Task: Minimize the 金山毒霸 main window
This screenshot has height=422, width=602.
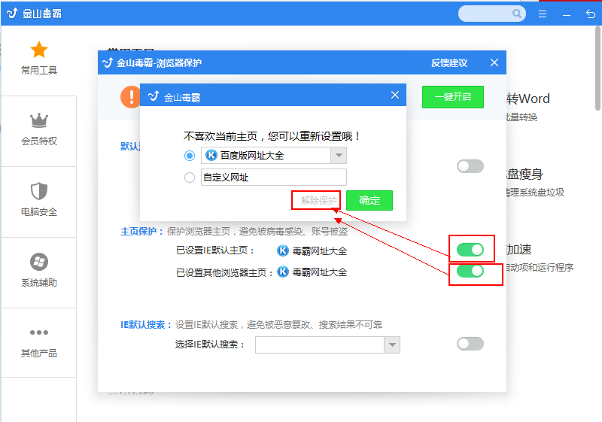Action: 567,14
